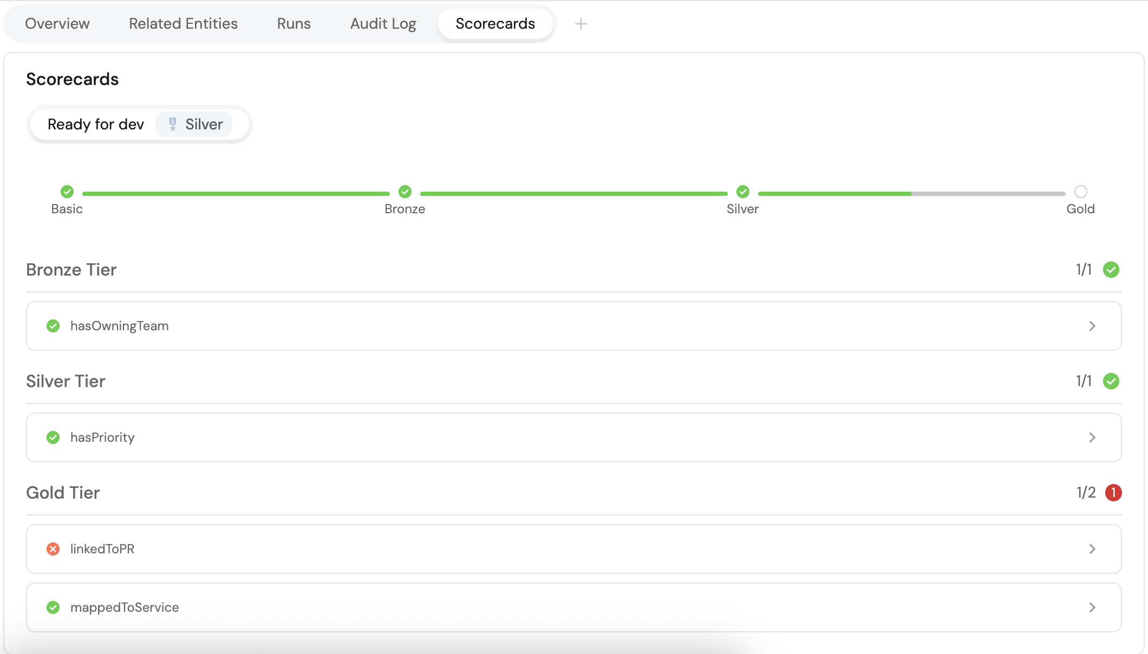Click the green check beside hasOwningTeam
This screenshot has width=1148, height=654.
tap(53, 326)
